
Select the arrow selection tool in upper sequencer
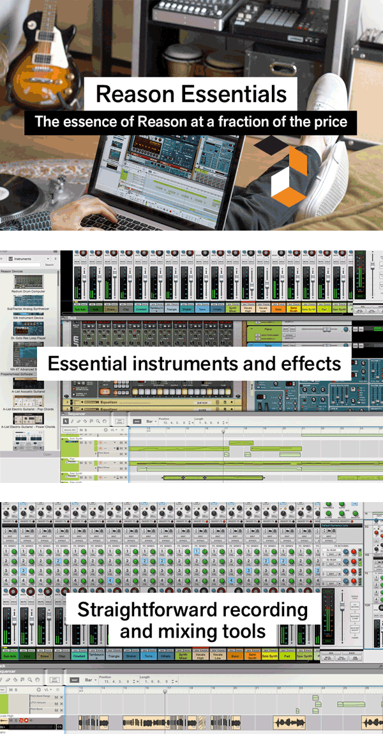pos(66,422)
